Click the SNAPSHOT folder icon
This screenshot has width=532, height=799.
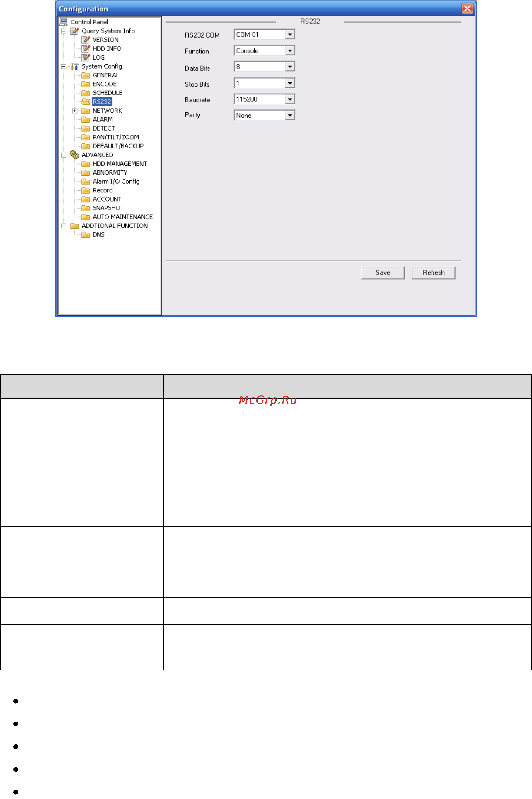coord(86,208)
